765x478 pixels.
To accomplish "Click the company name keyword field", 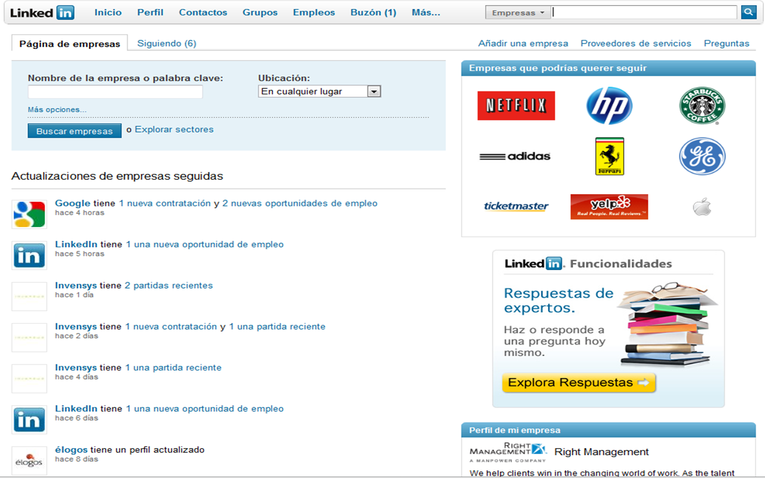I will click(x=115, y=92).
